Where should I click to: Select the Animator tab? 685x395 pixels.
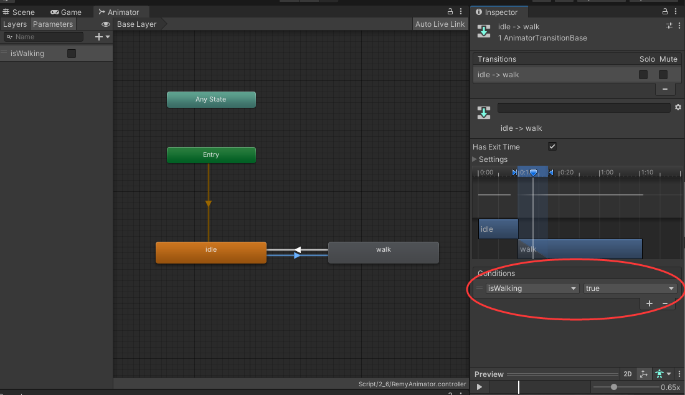119,12
